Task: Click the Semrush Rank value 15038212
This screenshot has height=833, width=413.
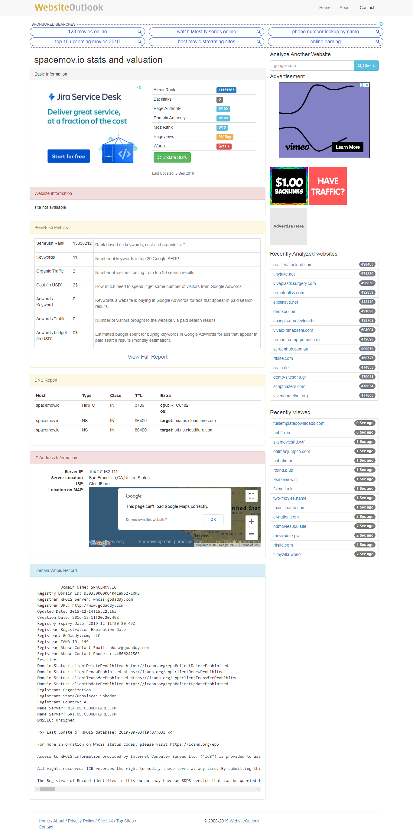Action: [x=82, y=243]
